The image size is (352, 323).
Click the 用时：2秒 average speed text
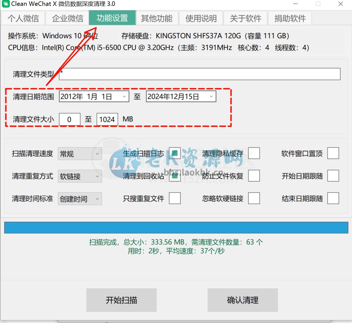(176, 251)
